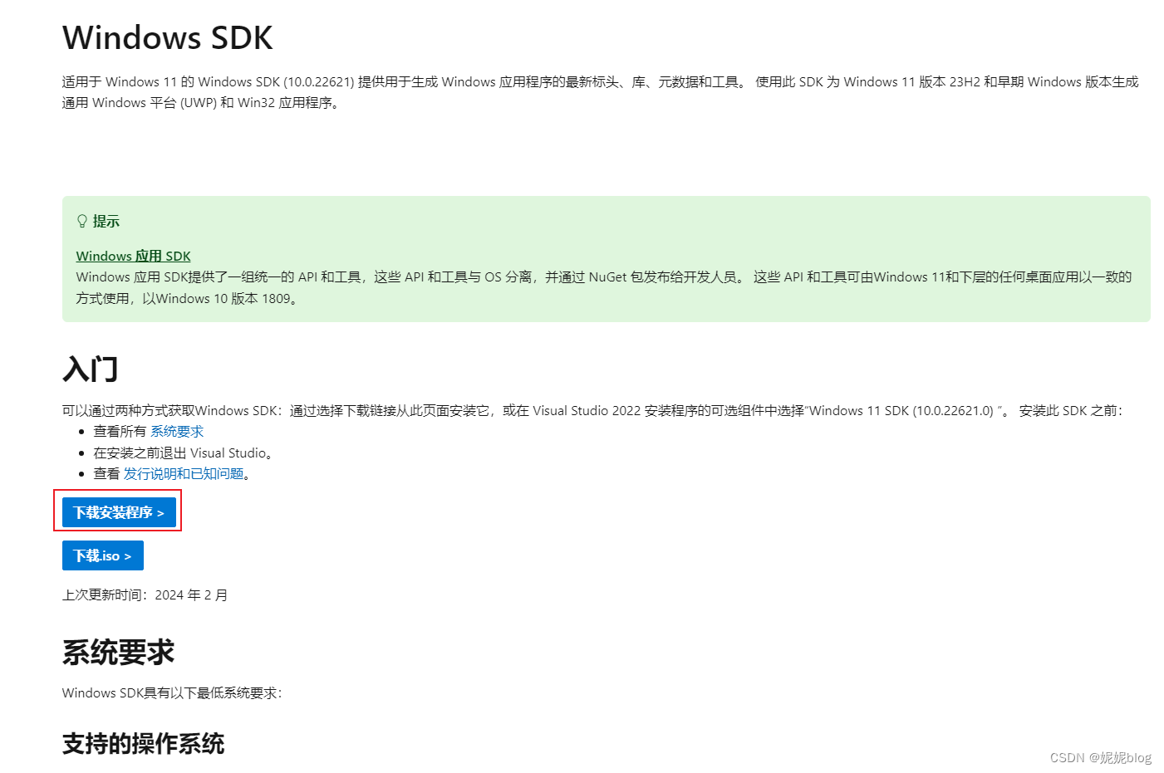The image size is (1164, 773).
Task: Click the 下载安装程序 download button
Action: (x=119, y=512)
